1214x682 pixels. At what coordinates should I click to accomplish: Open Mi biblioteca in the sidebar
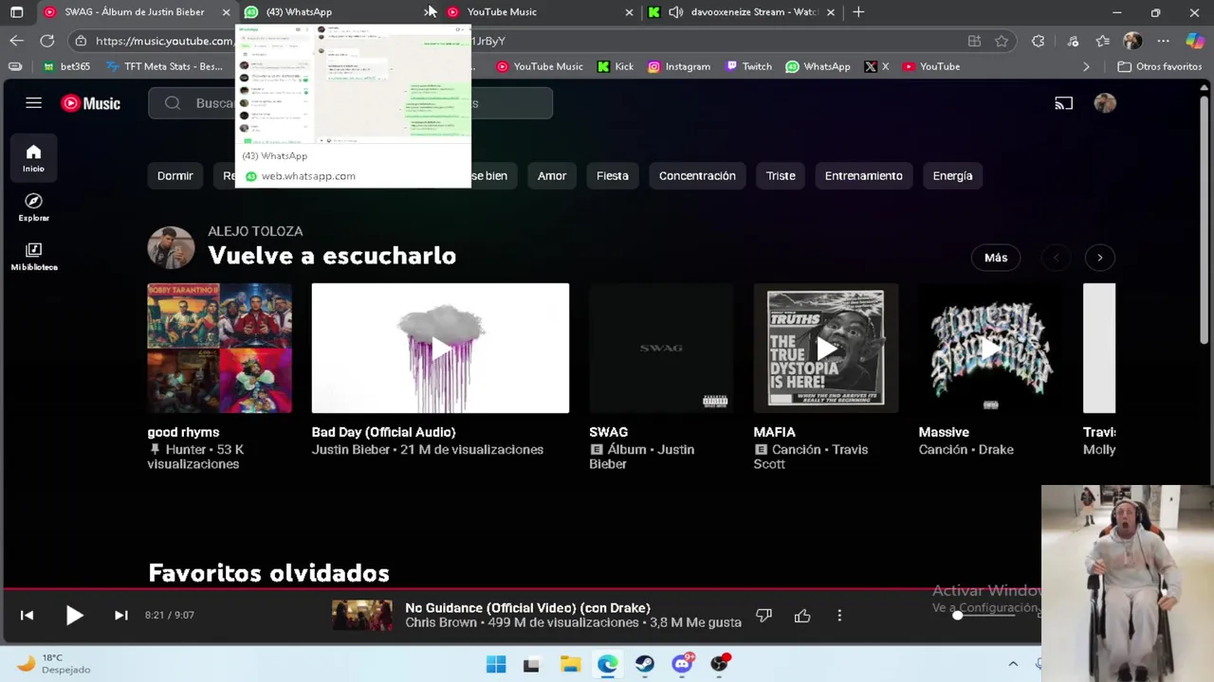point(33,257)
